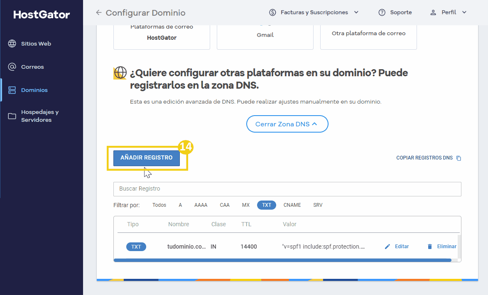Screen dimensions: 488x295
Task: Click the vertical scrollbar of the records table
Action: point(459,247)
